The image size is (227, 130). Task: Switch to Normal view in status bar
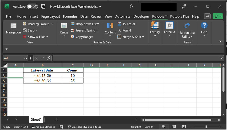tap(164, 127)
